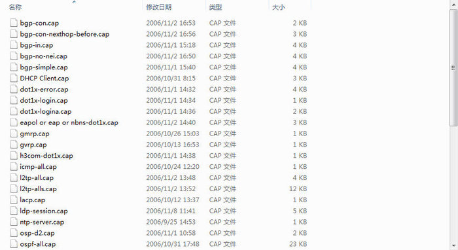Screen dimensions: 458x250
Task: Select file name bgp-con.cap
Action: pyautogui.click(x=39, y=23)
